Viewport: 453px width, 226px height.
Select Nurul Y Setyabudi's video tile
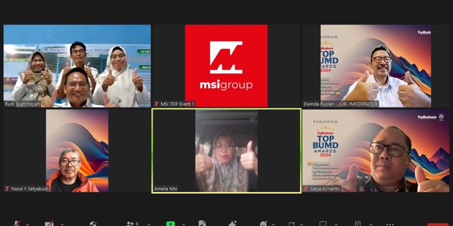(x=77, y=151)
